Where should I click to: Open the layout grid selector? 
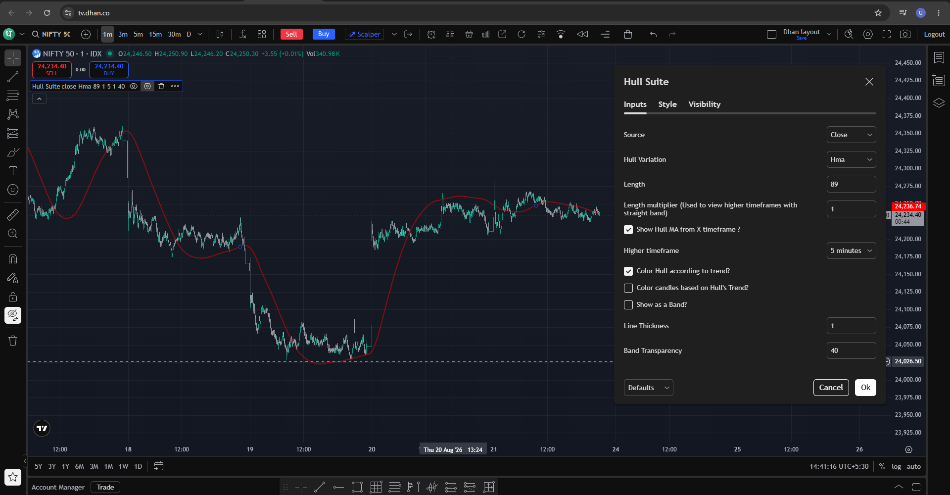262,34
